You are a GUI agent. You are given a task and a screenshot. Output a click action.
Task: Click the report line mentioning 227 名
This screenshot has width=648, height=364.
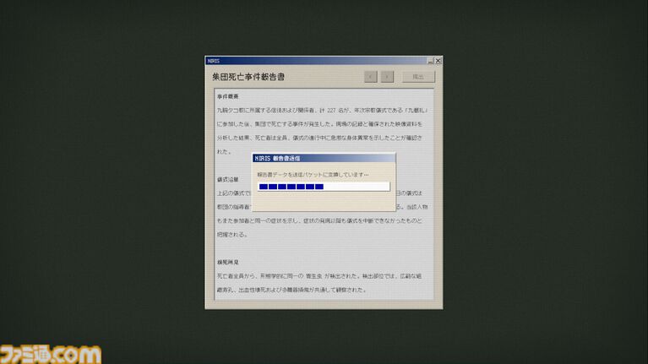[322, 111]
